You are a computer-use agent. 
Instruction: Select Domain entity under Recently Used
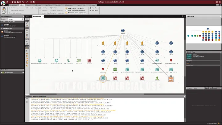coord(12,25)
